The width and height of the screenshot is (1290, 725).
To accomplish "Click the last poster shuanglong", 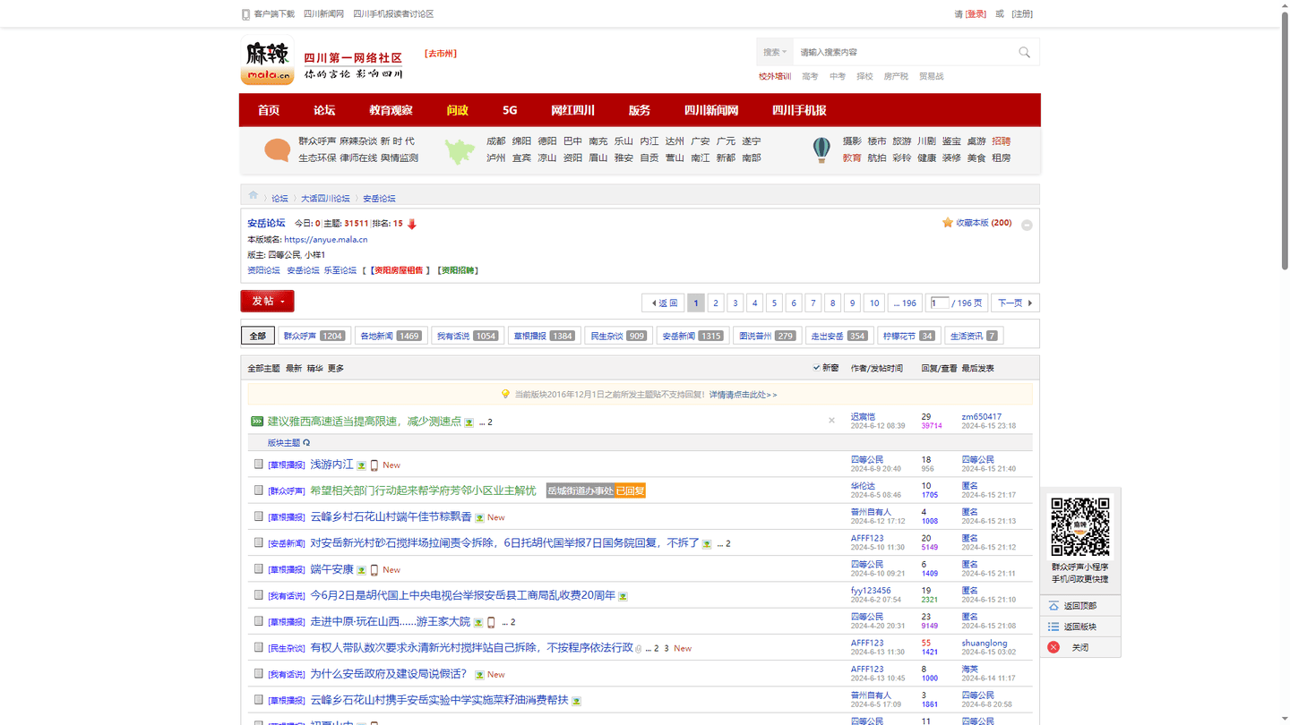I will pyautogui.click(x=985, y=644).
